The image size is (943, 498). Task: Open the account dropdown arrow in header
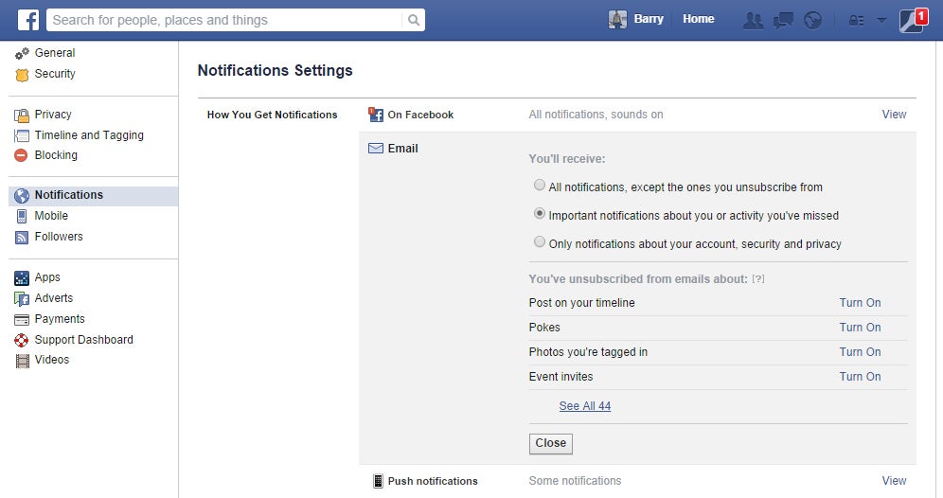tap(881, 20)
